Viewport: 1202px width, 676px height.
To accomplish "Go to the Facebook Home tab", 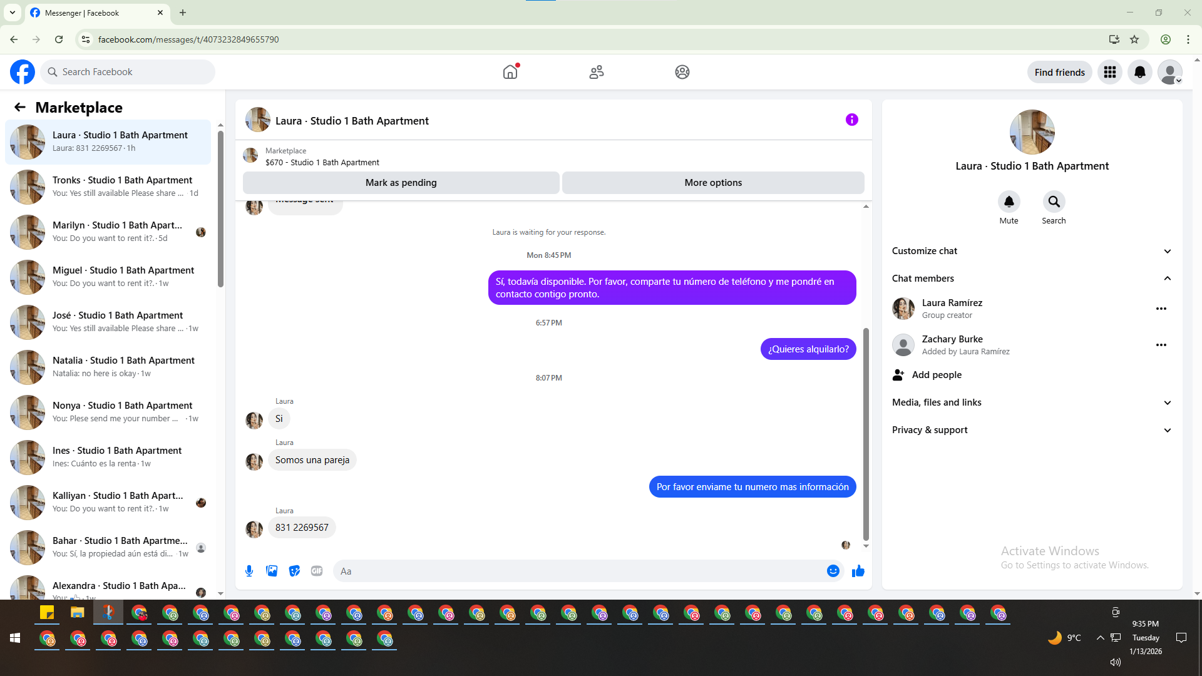I will [510, 72].
